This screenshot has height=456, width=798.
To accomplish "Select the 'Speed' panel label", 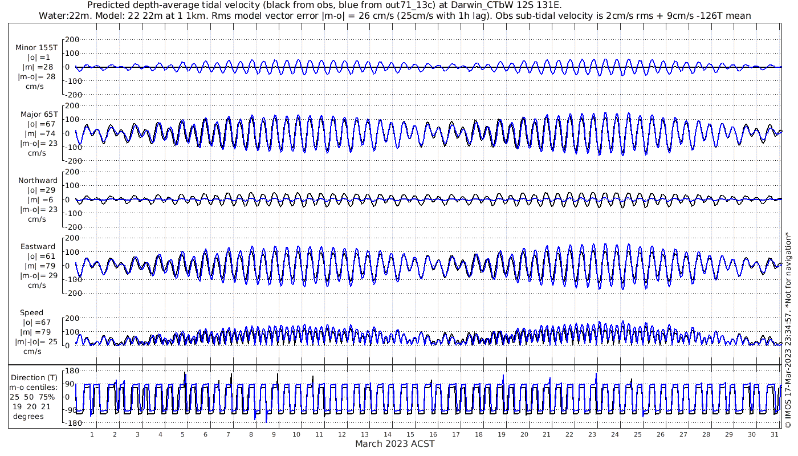I will tap(32, 313).
